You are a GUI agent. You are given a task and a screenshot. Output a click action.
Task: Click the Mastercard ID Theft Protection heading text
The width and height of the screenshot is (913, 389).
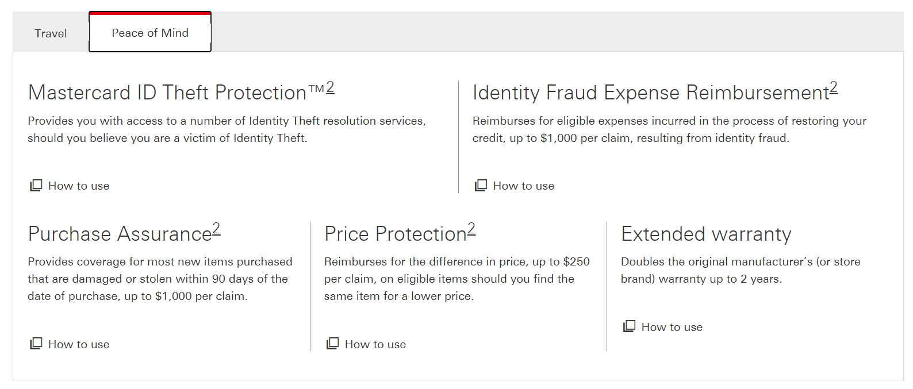[x=167, y=93]
